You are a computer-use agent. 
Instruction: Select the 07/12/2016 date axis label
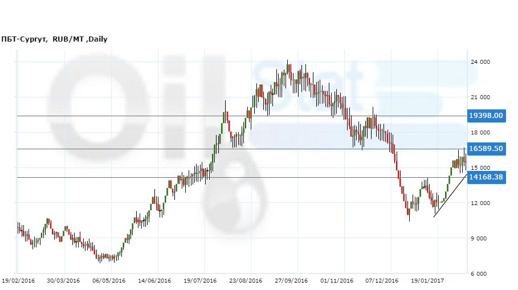click(x=383, y=281)
